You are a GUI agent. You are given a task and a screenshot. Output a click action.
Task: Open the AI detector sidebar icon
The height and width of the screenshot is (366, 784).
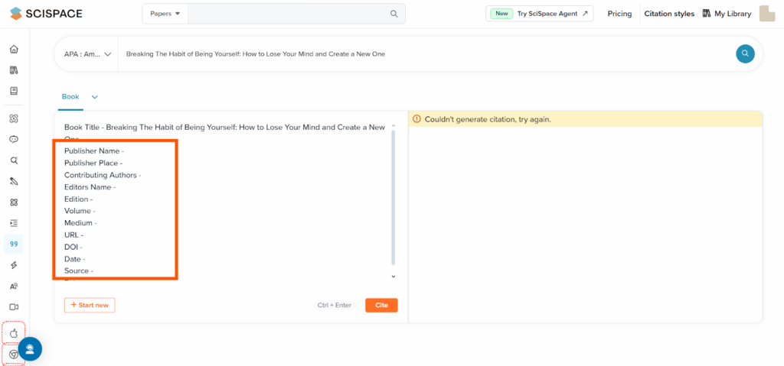point(14,286)
